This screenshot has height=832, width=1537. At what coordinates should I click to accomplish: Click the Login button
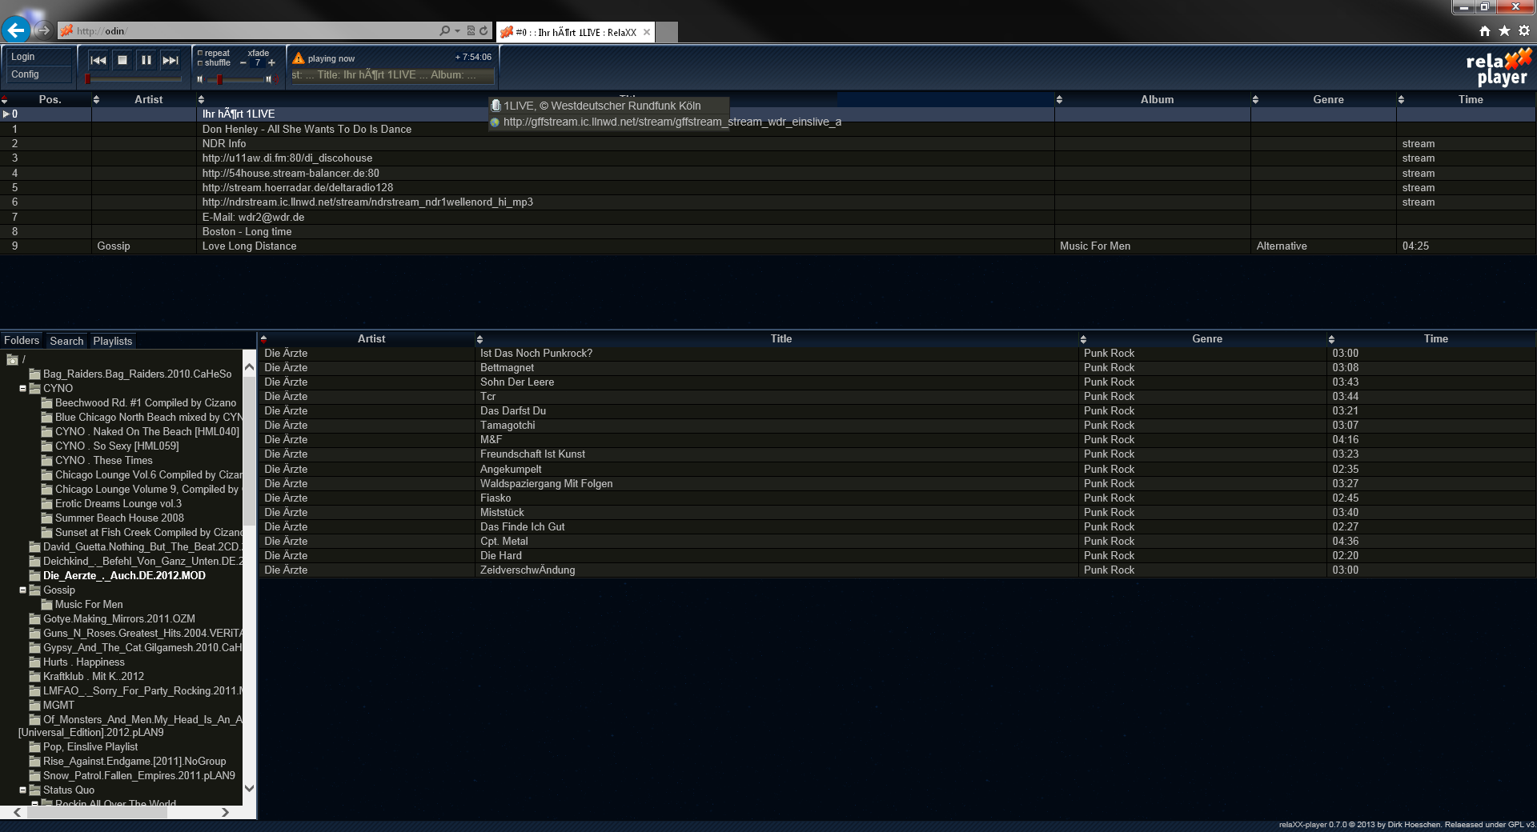coord(38,57)
